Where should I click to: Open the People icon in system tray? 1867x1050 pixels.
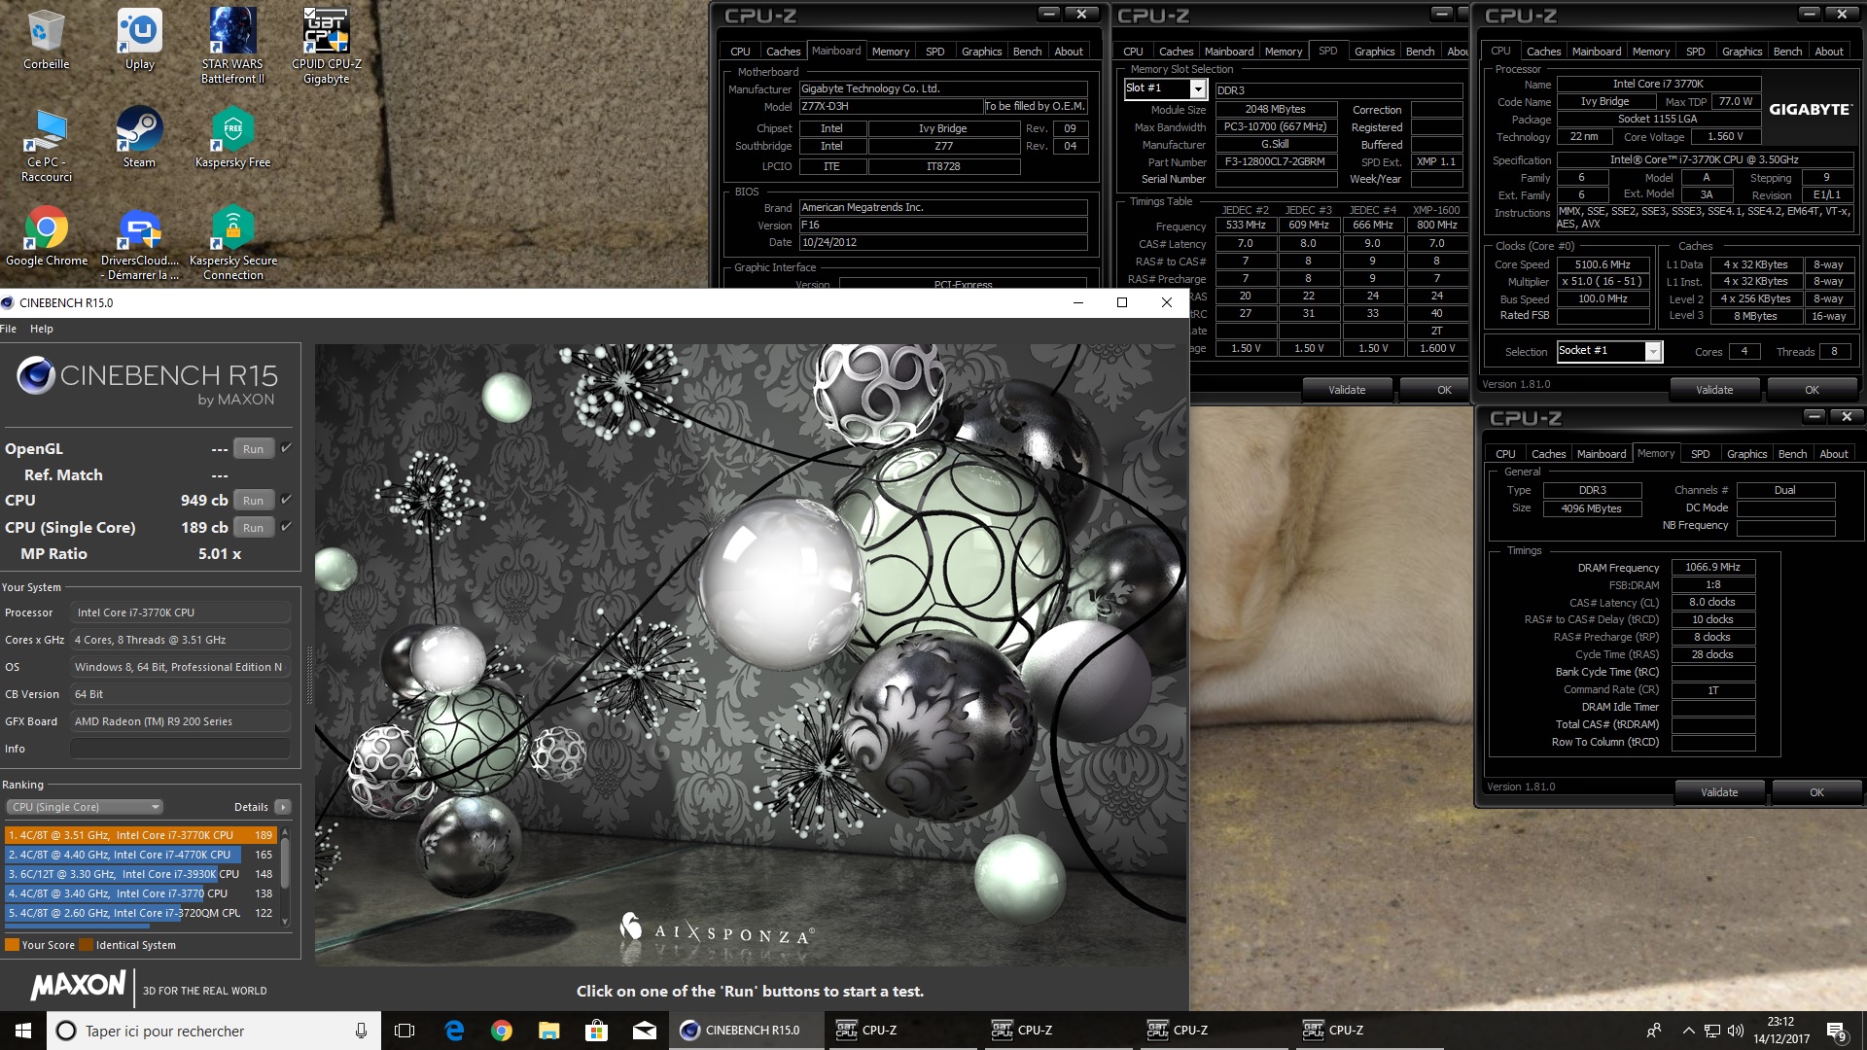click(1653, 1031)
